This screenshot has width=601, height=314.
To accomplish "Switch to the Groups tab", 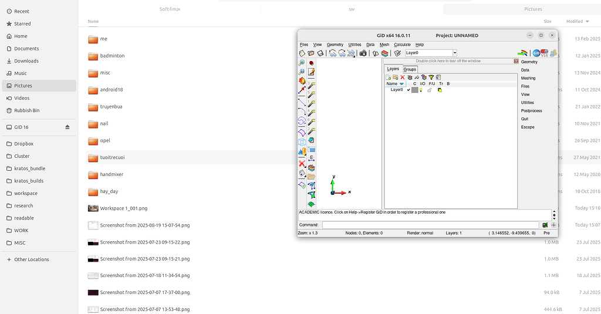I will point(410,69).
